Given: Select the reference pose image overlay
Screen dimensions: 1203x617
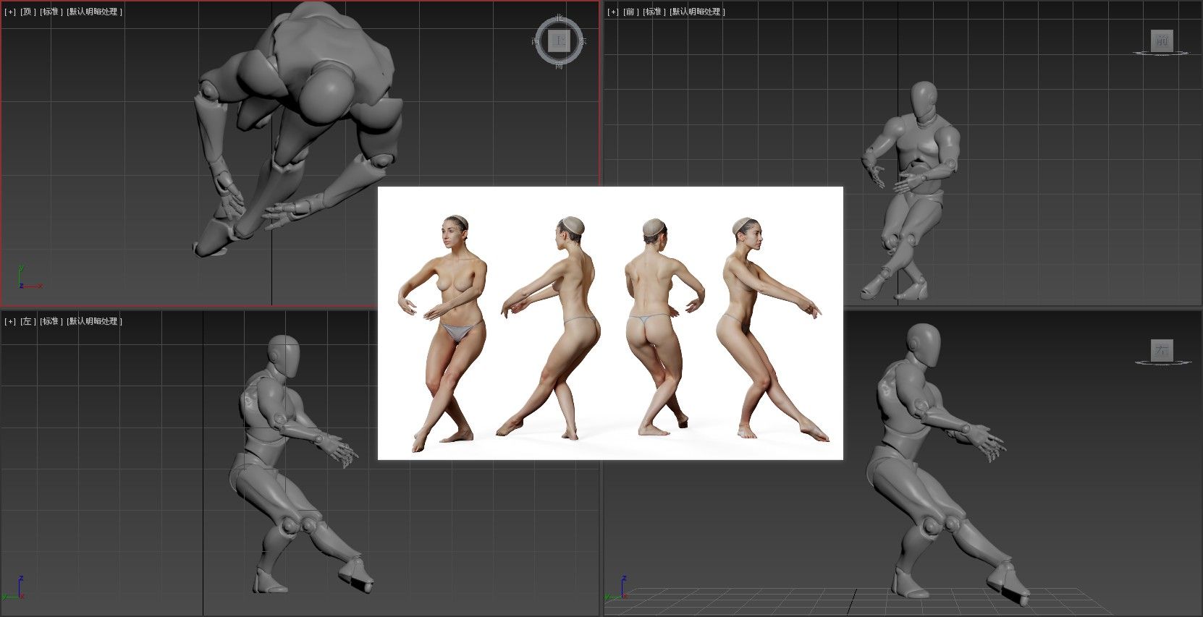Looking at the screenshot, I should click(610, 323).
